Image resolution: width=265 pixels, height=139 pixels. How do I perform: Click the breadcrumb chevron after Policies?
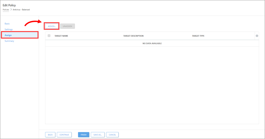point(11,9)
